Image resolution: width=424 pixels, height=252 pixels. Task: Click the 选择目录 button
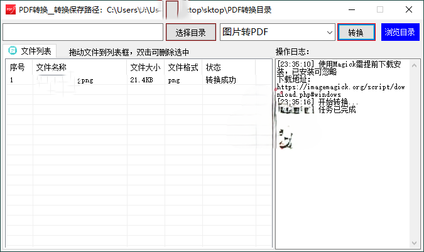[x=190, y=32]
